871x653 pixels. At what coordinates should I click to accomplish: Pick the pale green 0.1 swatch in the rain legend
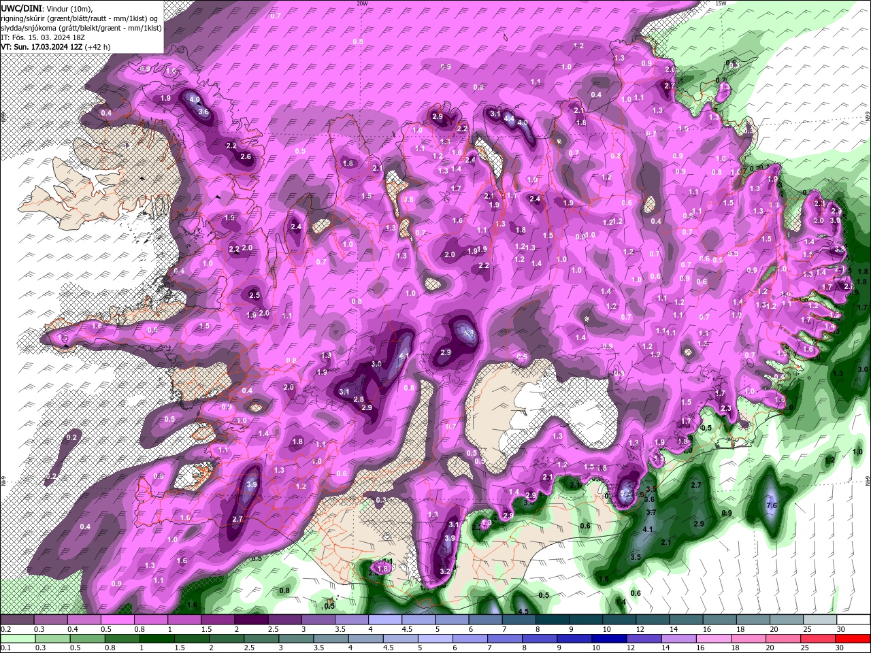[x=17, y=639]
